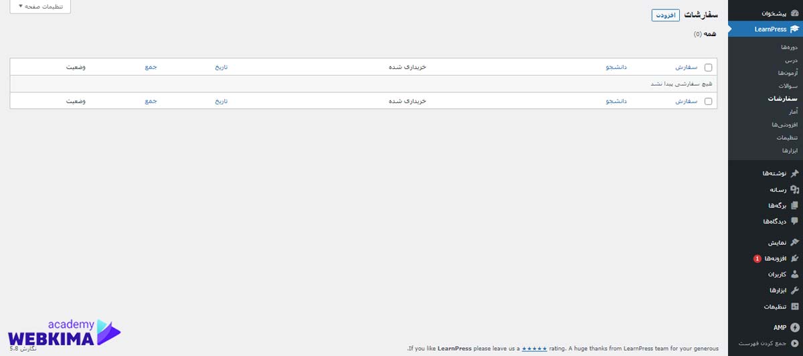Sort by دانشجو in footer row
Screen dimensions: 803x356
click(x=616, y=101)
